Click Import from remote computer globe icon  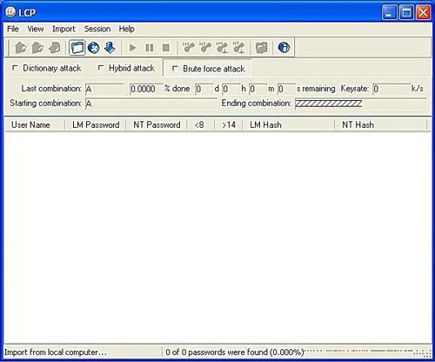[x=93, y=48]
